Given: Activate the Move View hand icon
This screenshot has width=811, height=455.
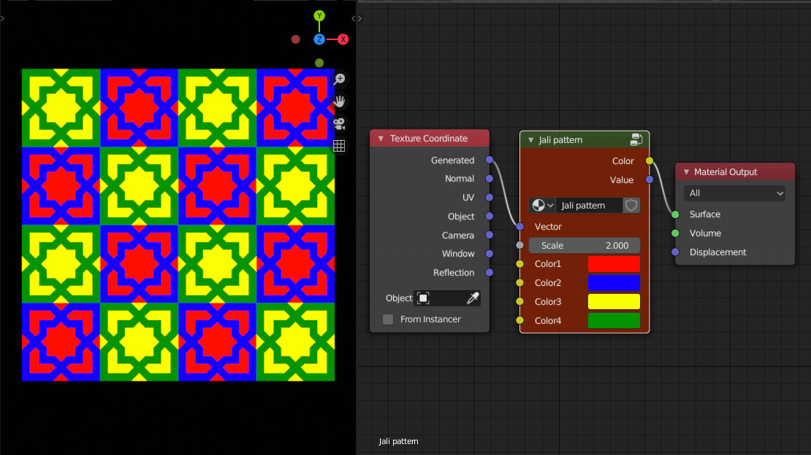Looking at the screenshot, I should [339, 101].
